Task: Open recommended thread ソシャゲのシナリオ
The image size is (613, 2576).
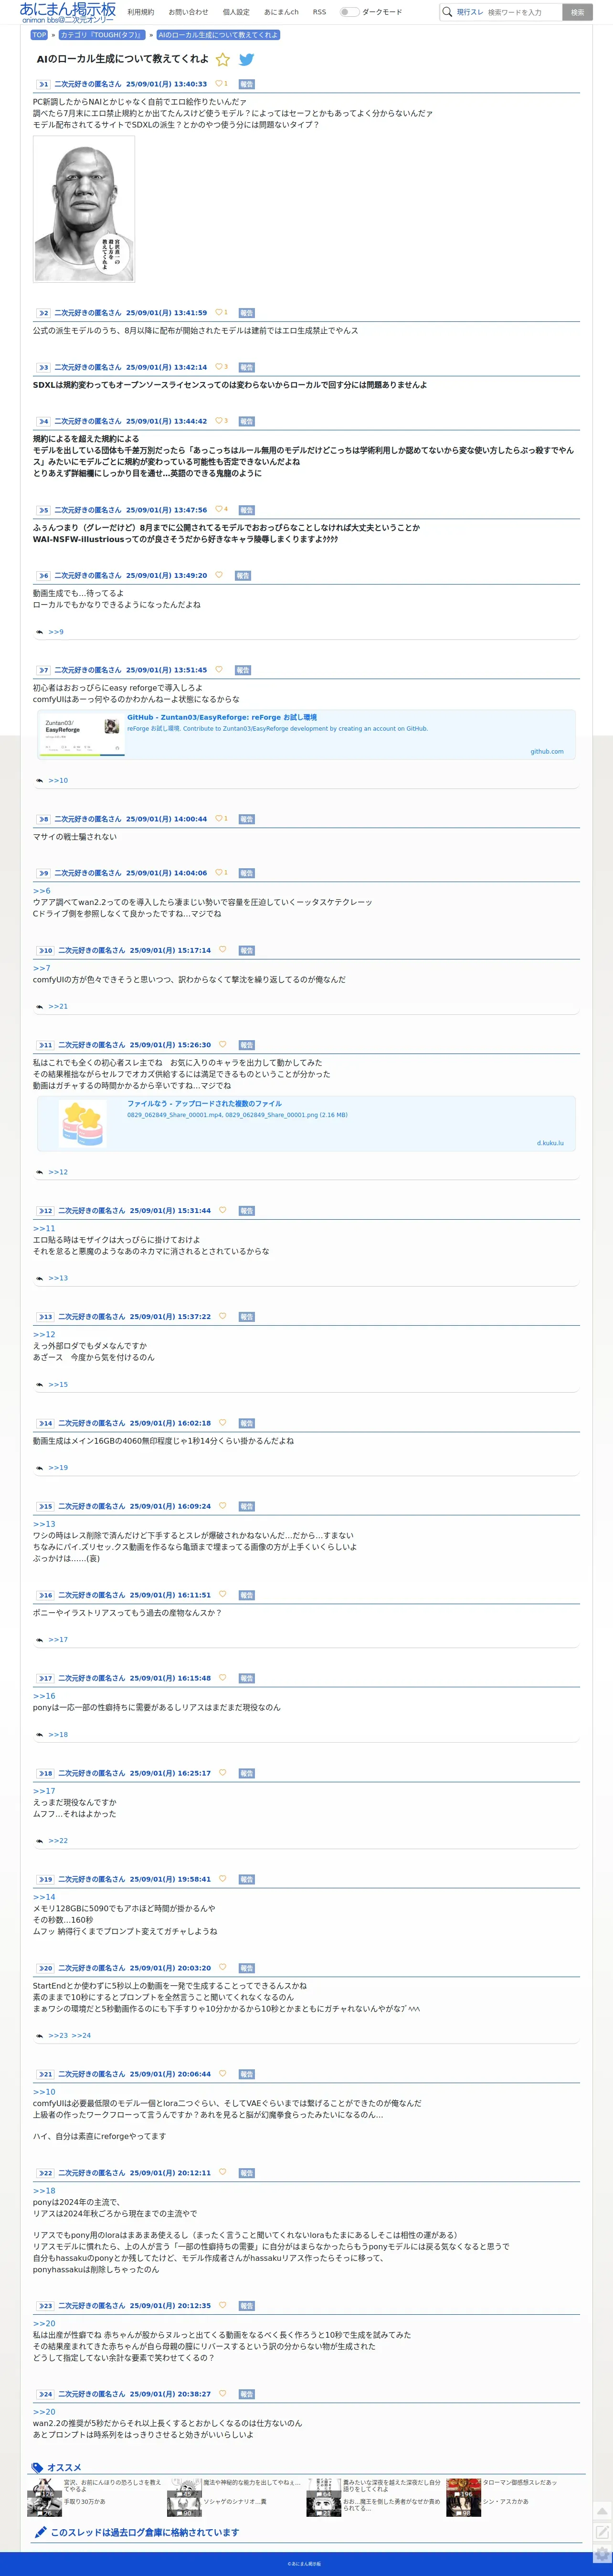Action: (235, 2502)
